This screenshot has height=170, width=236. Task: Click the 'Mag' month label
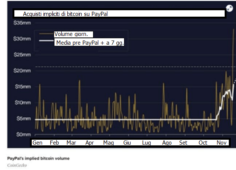pos(109,143)
